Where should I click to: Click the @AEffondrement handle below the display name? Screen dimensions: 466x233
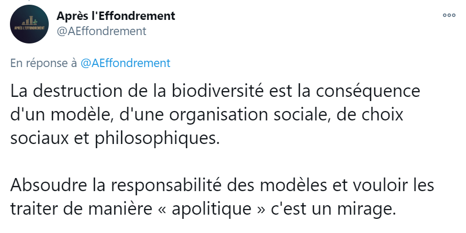click(x=101, y=31)
